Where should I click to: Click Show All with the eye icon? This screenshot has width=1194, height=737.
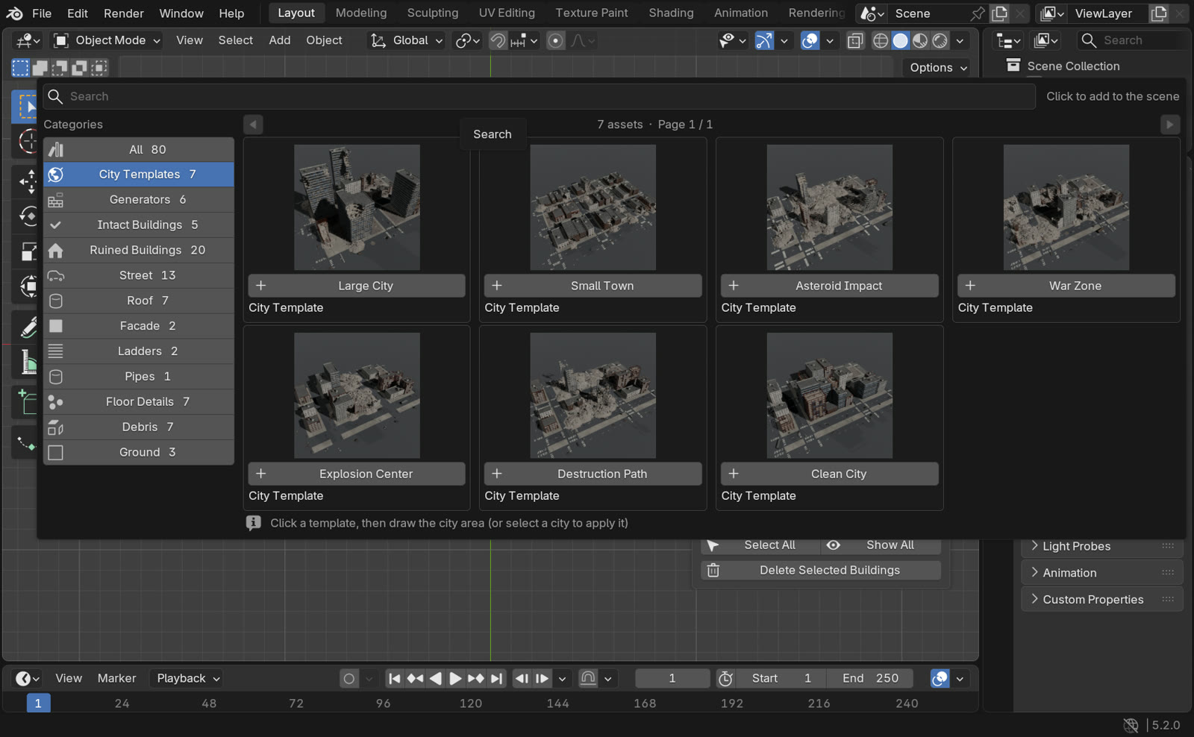tap(881, 545)
